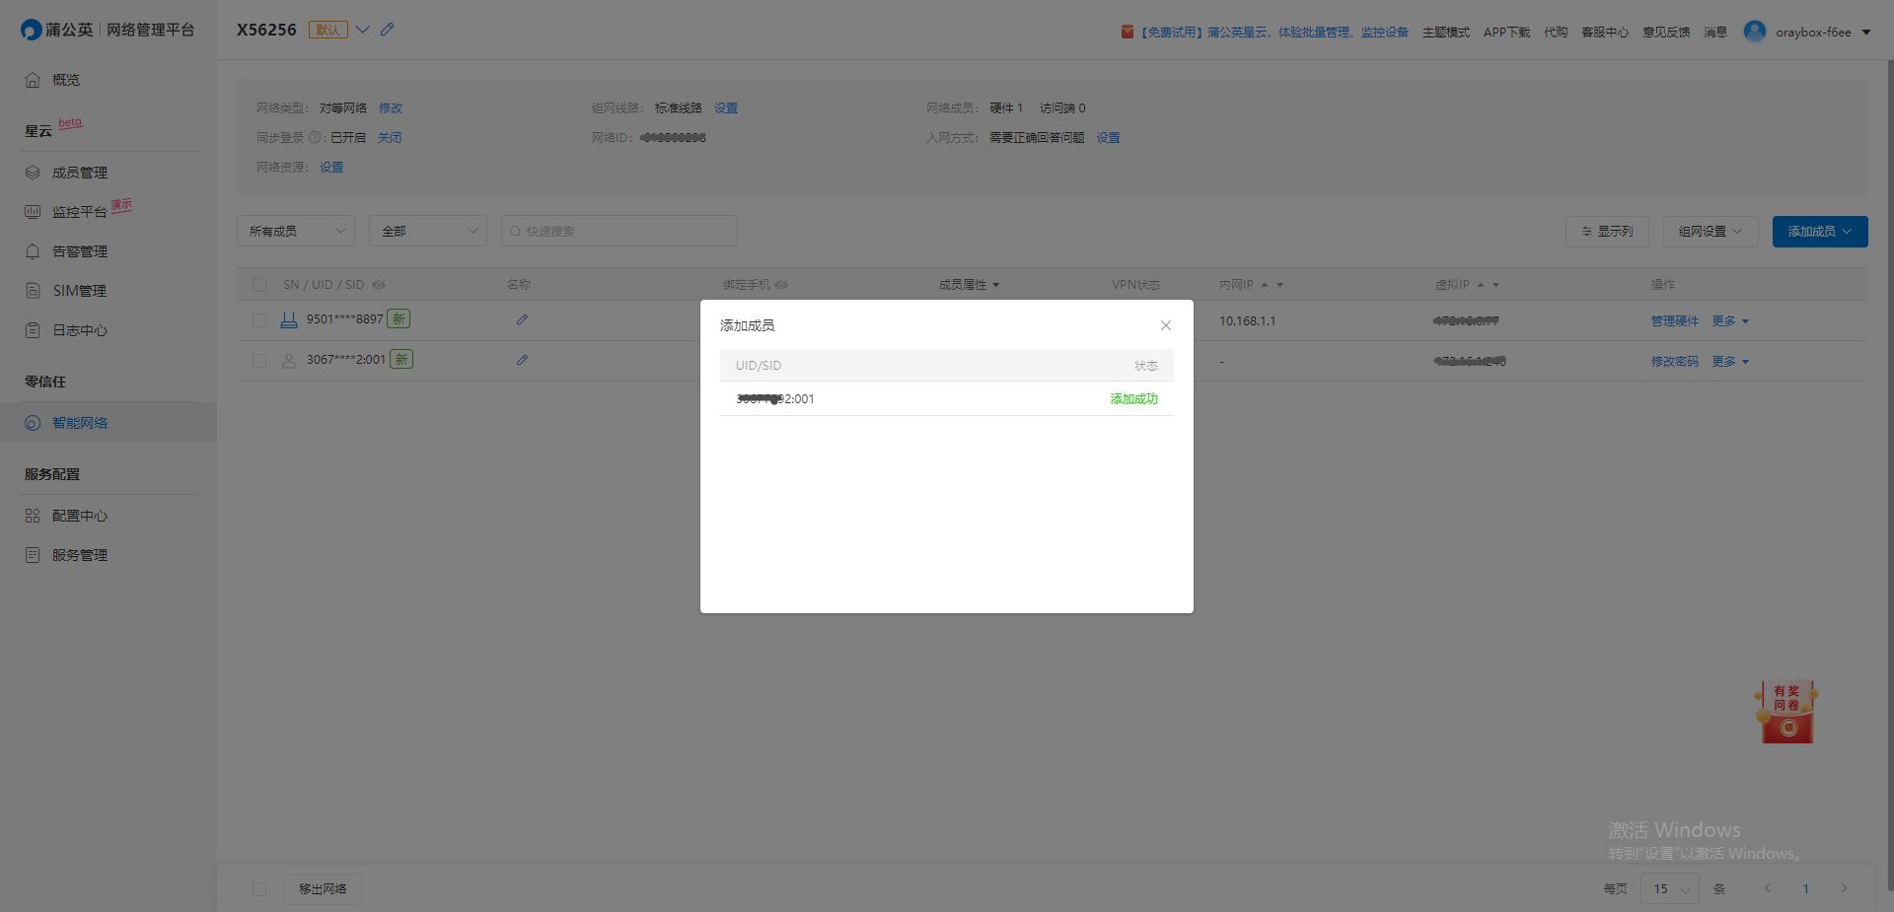Viewport: 1894px width, 912px height.
Task: Click the user avatar icon for oraybox-f6ee
Action: 1754,32
